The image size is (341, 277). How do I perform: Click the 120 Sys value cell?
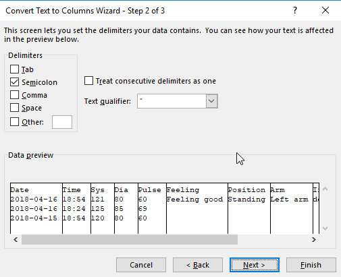(98, 218)
